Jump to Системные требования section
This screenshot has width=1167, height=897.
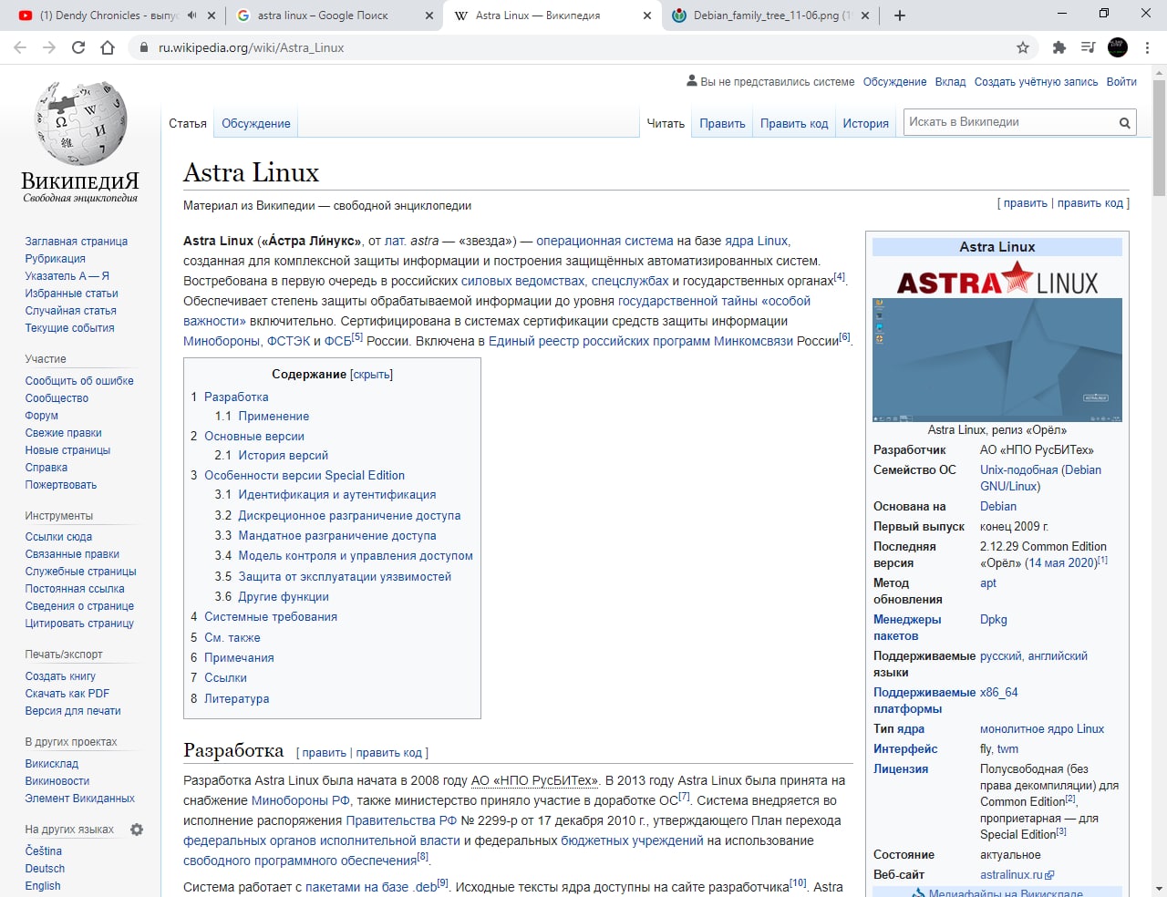(271, 616)
